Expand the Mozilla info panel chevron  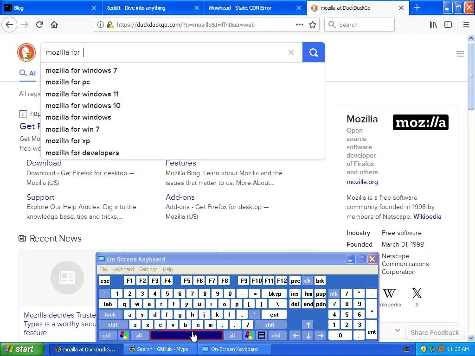coord(398,330)
